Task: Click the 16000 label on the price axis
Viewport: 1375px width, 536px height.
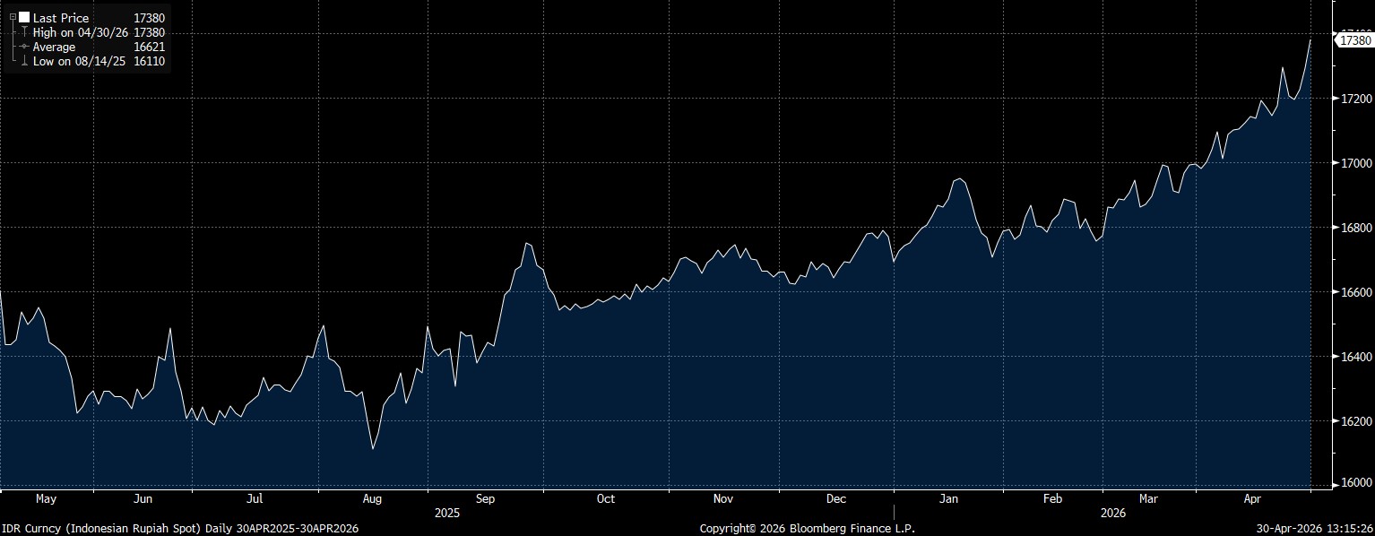Action: pos(1353,483)
